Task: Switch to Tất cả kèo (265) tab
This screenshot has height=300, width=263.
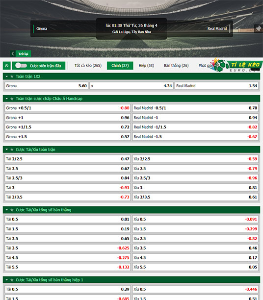Action: (88, 66)
